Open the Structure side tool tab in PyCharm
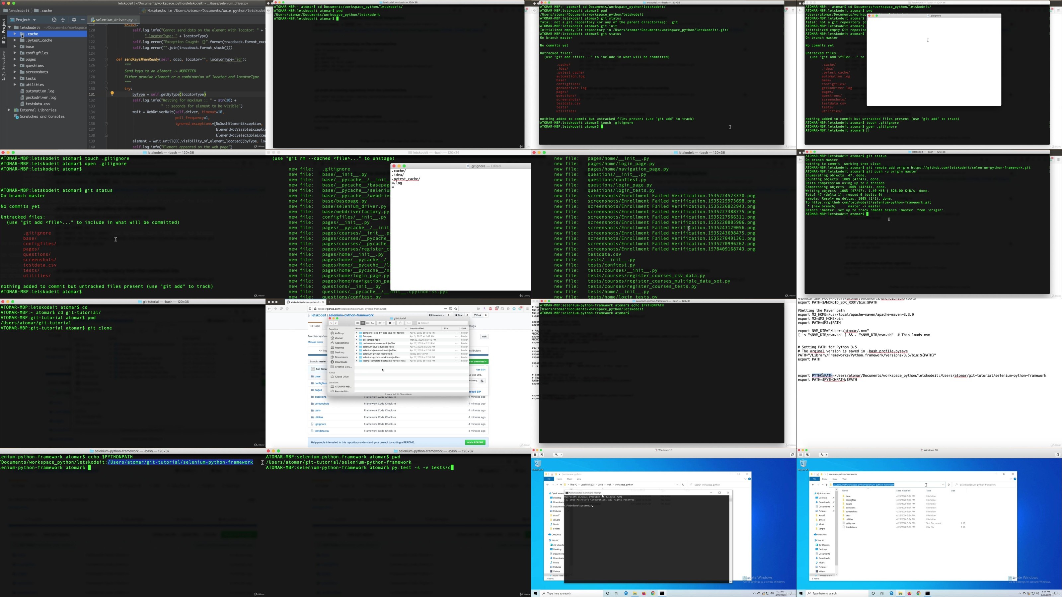Viewport: 1062px width, 597px height. pos(3,66)
